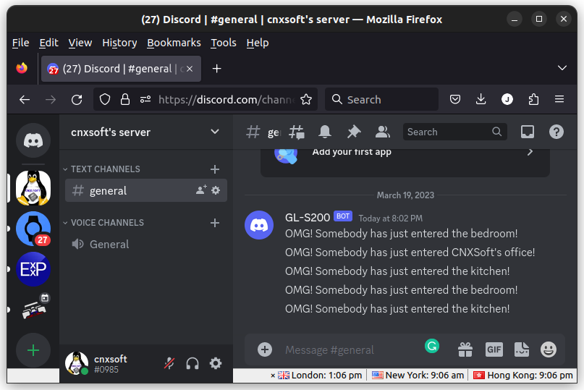Open the Discord inbox icon
This screenshot has width=584, height=390.
click(528, 132)
